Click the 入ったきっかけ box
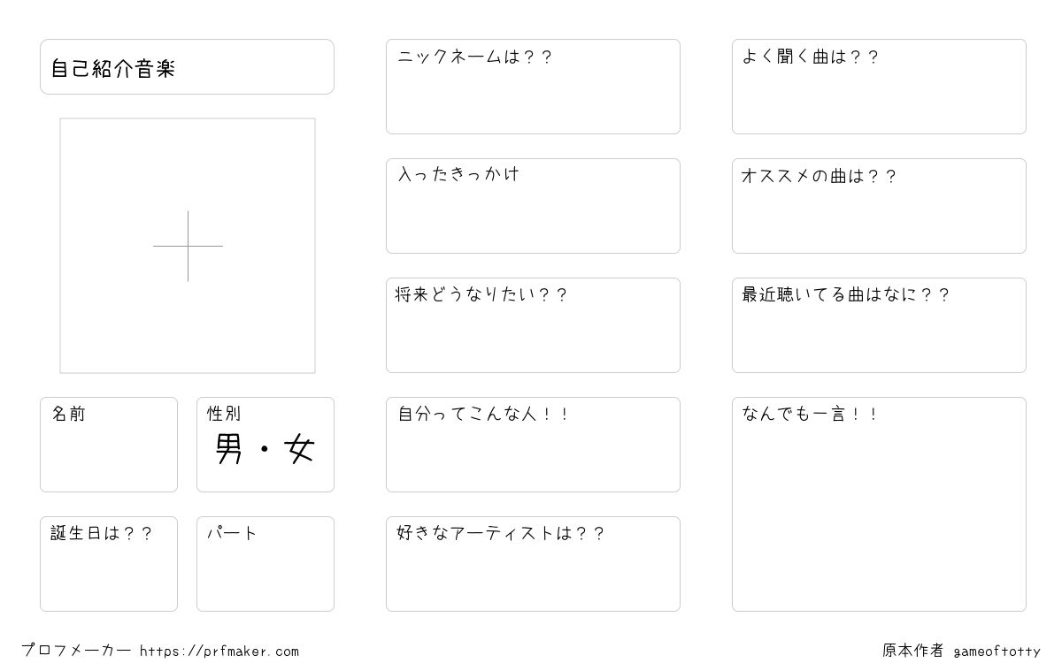1062x663 pixels. 533,206
